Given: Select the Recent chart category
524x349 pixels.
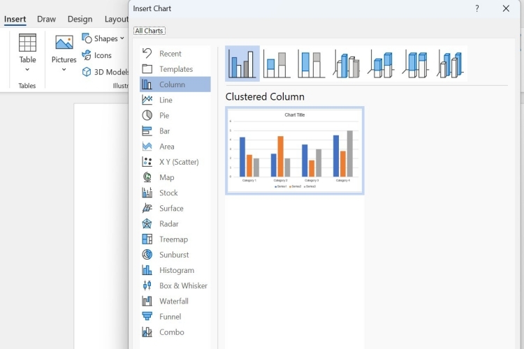Looking at the screenshot, I should tap(175, 54).
